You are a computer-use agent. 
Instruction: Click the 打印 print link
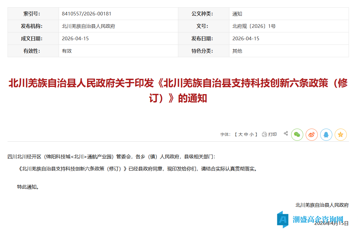coord(272,134)
